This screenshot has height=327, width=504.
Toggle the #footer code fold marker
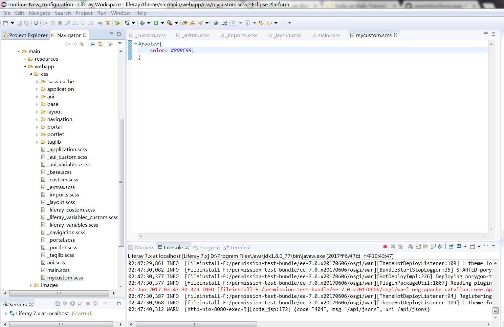coord(136,44)
